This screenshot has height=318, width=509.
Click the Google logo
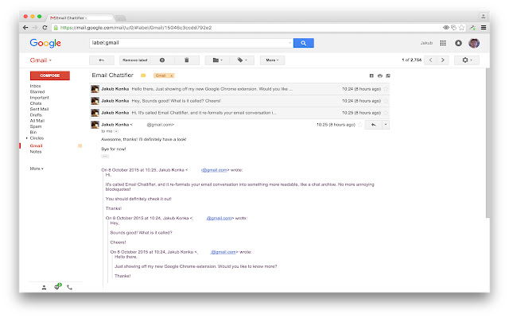pyautogui.click(x=45, y=43)
